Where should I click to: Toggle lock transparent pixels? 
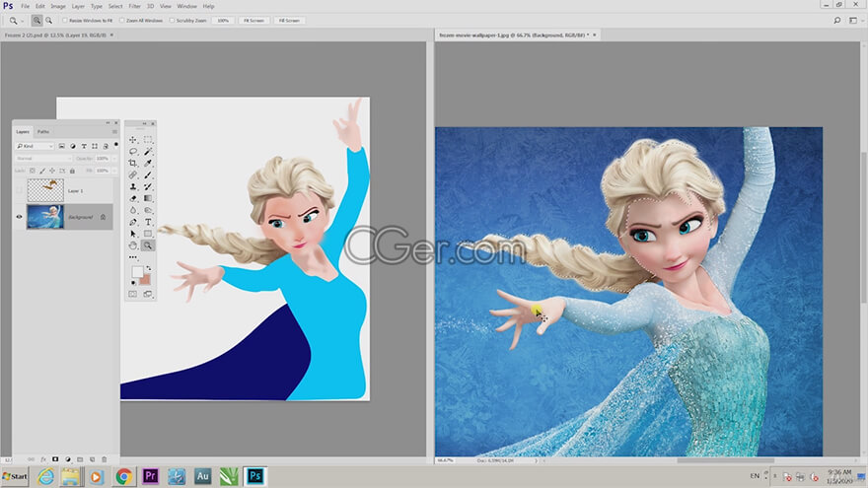(x=33, y=171)
